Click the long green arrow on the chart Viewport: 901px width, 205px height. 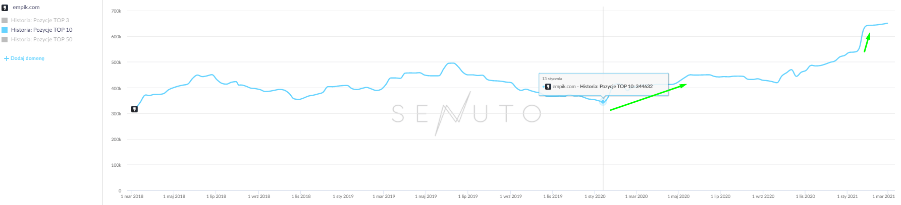648,97
